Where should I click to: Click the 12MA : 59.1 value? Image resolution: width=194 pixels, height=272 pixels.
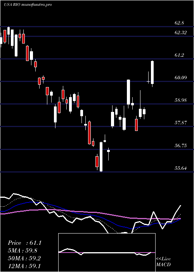[x=24, y=266]
